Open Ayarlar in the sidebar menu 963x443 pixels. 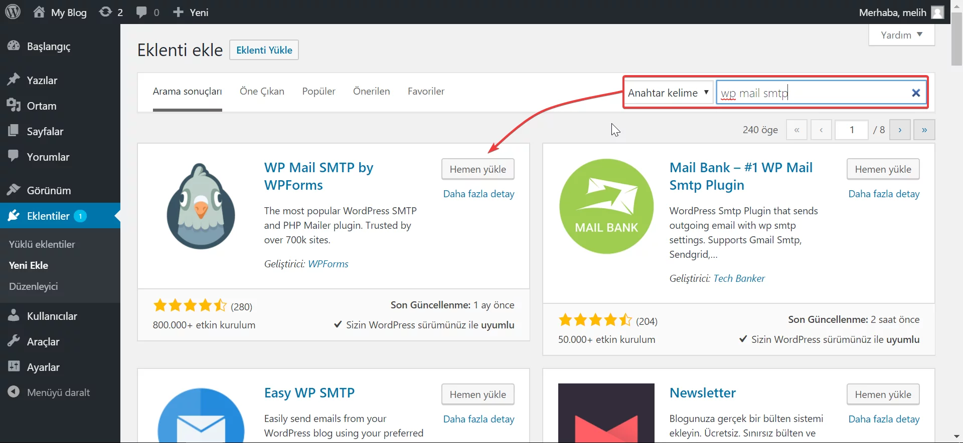coord(43,367)
